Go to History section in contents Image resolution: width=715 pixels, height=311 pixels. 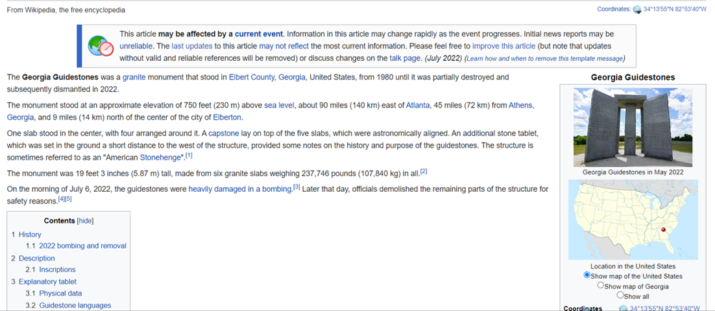[x=30, y=235]
